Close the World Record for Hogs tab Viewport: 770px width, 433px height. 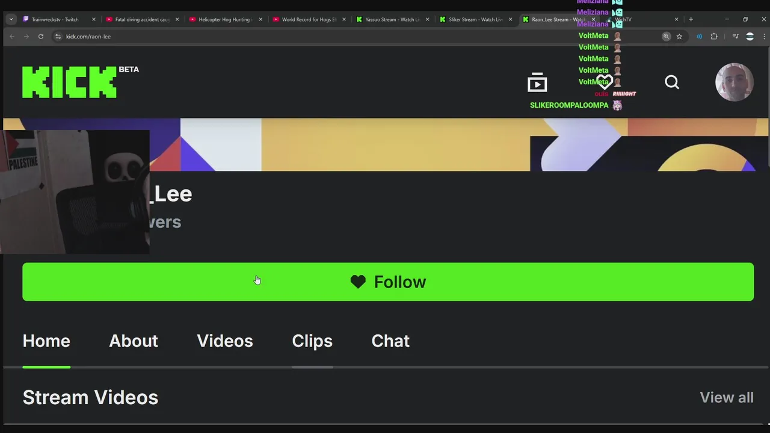[344, 19]
